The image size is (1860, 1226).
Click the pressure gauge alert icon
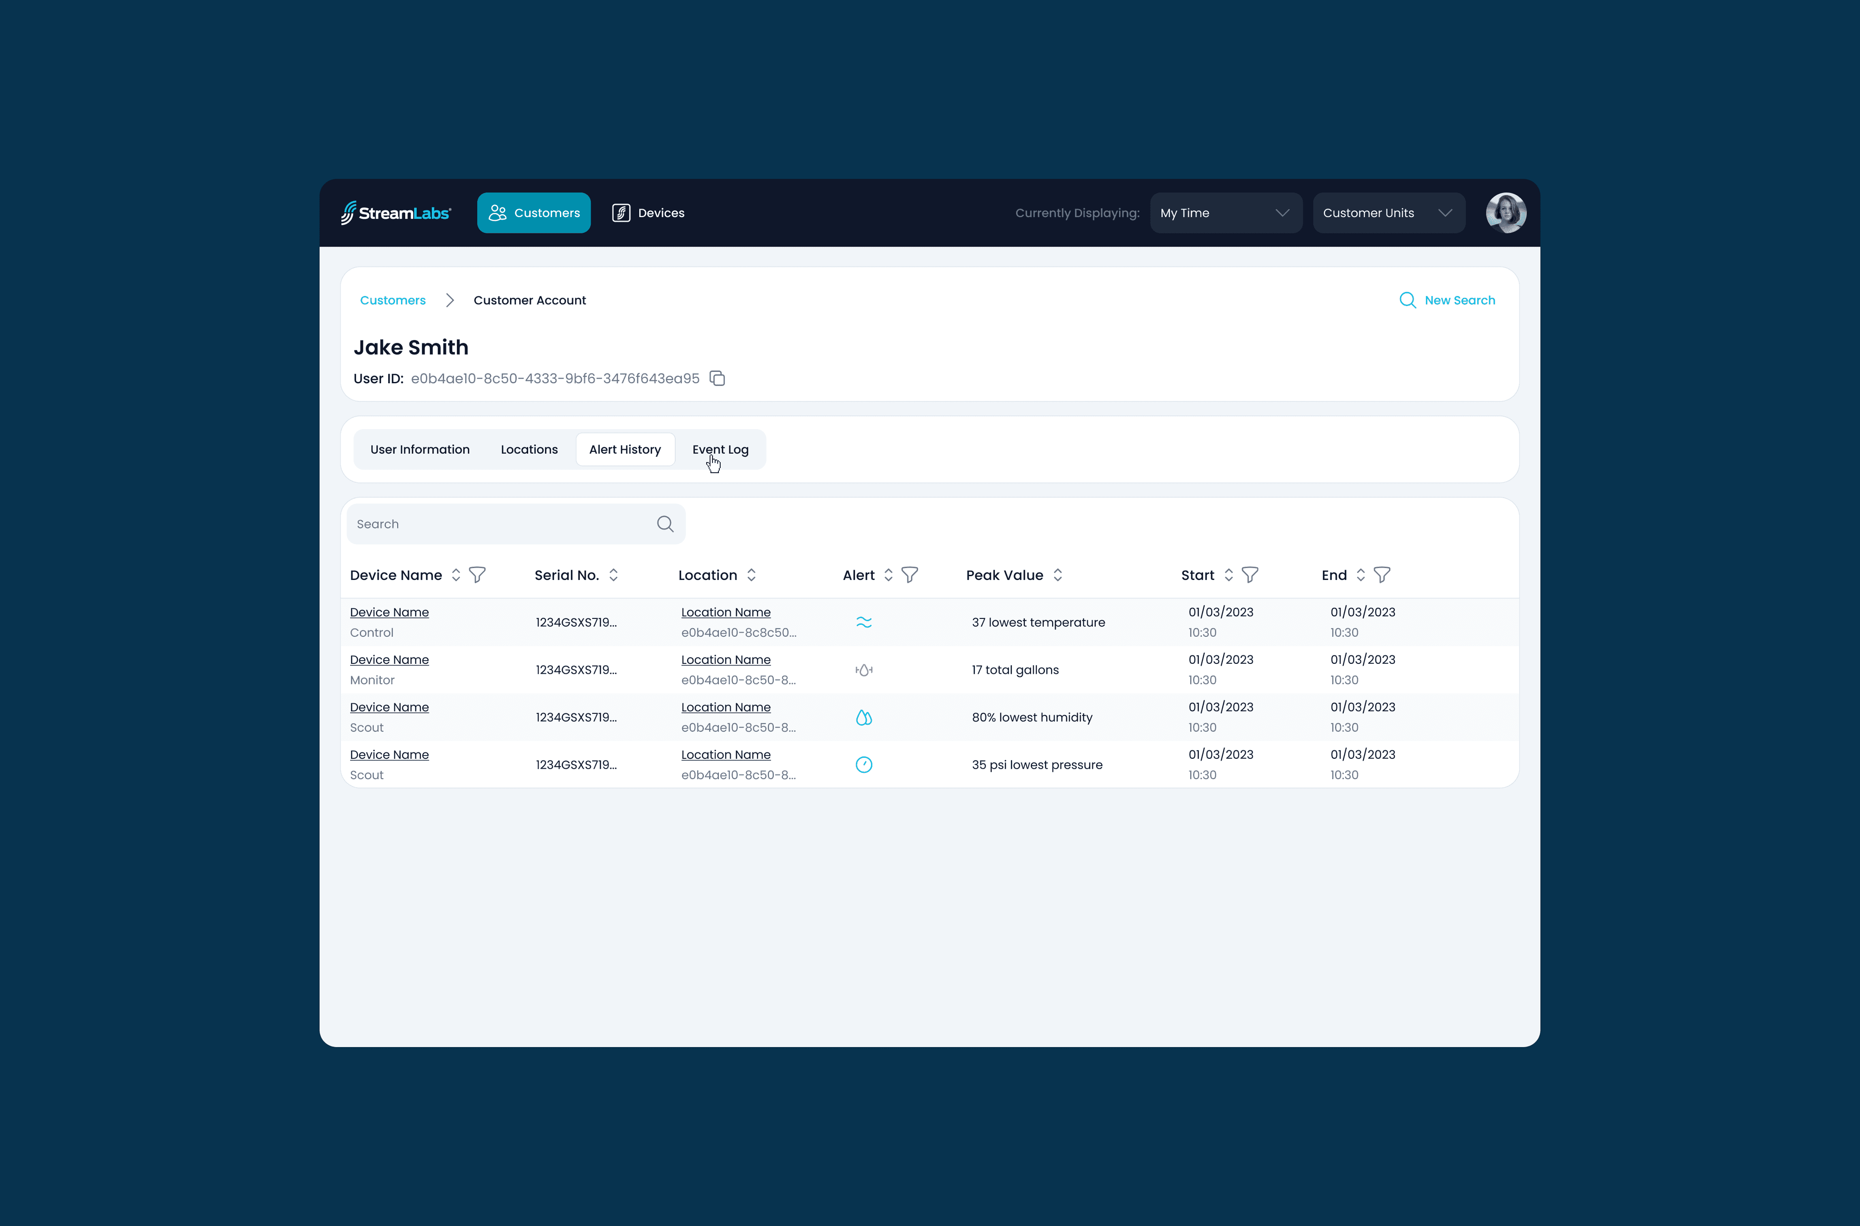pyautogui.click(x=863, y=765)
